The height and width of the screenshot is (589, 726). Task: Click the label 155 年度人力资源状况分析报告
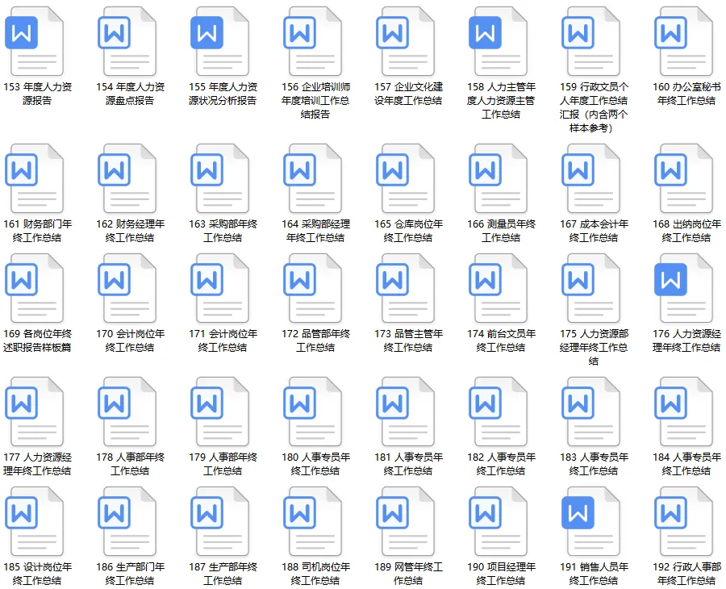223,94
